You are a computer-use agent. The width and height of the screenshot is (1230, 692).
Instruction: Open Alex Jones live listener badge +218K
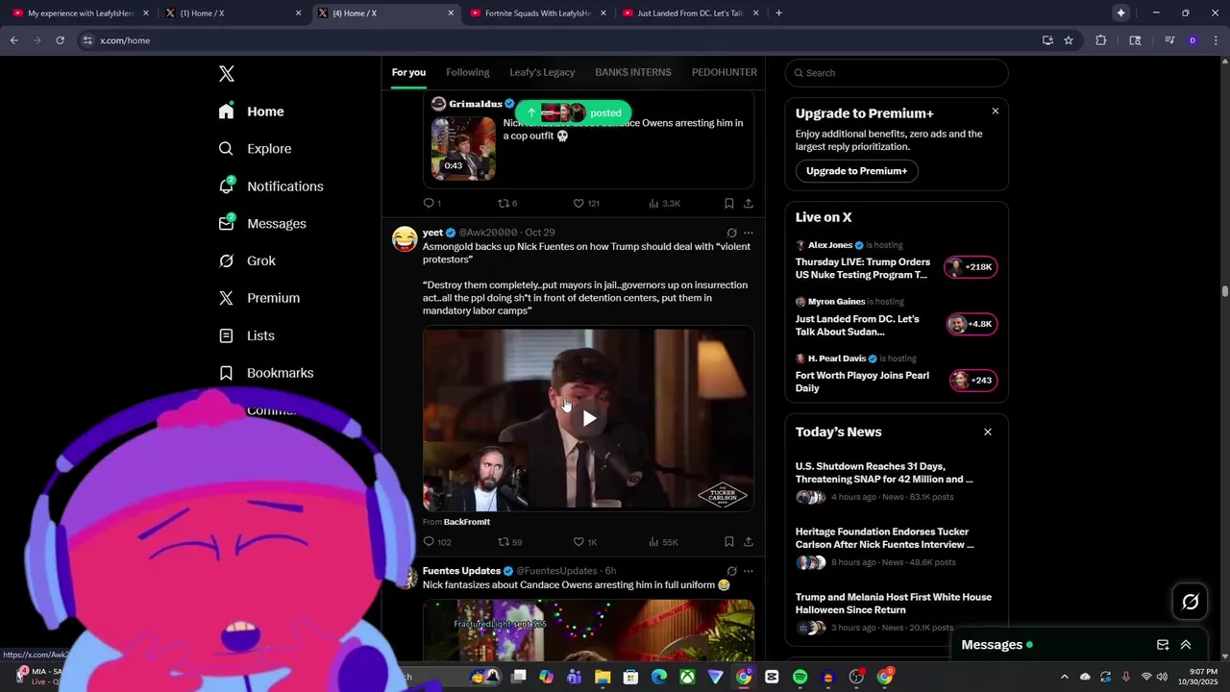tap(971, 267)
